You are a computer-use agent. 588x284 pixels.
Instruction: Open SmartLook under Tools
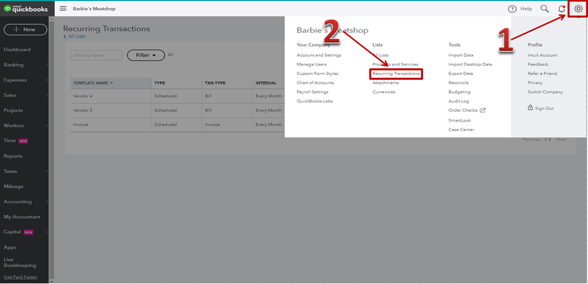pyautogui.click(x=460, y=121)
